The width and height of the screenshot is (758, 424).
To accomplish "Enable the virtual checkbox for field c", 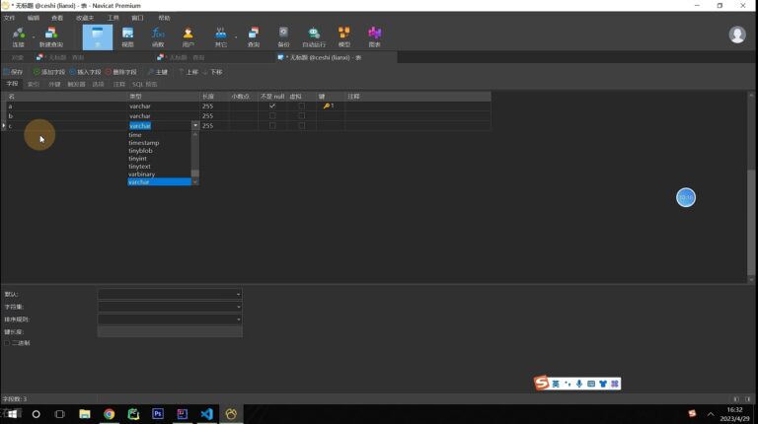I will pos(302,125).
